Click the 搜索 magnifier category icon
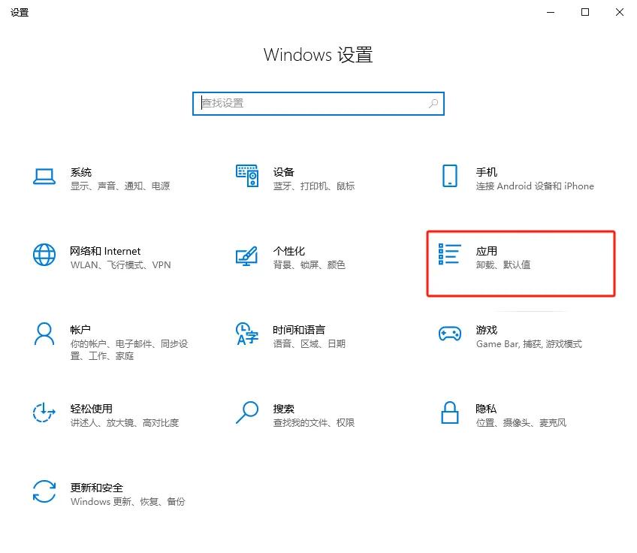 pyautogui.click(x=247, y=412)
